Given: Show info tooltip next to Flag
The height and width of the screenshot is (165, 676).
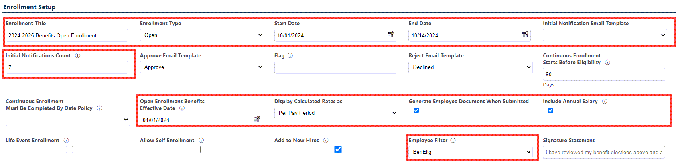Looking at the screenshot, I should tap(290, 55).
